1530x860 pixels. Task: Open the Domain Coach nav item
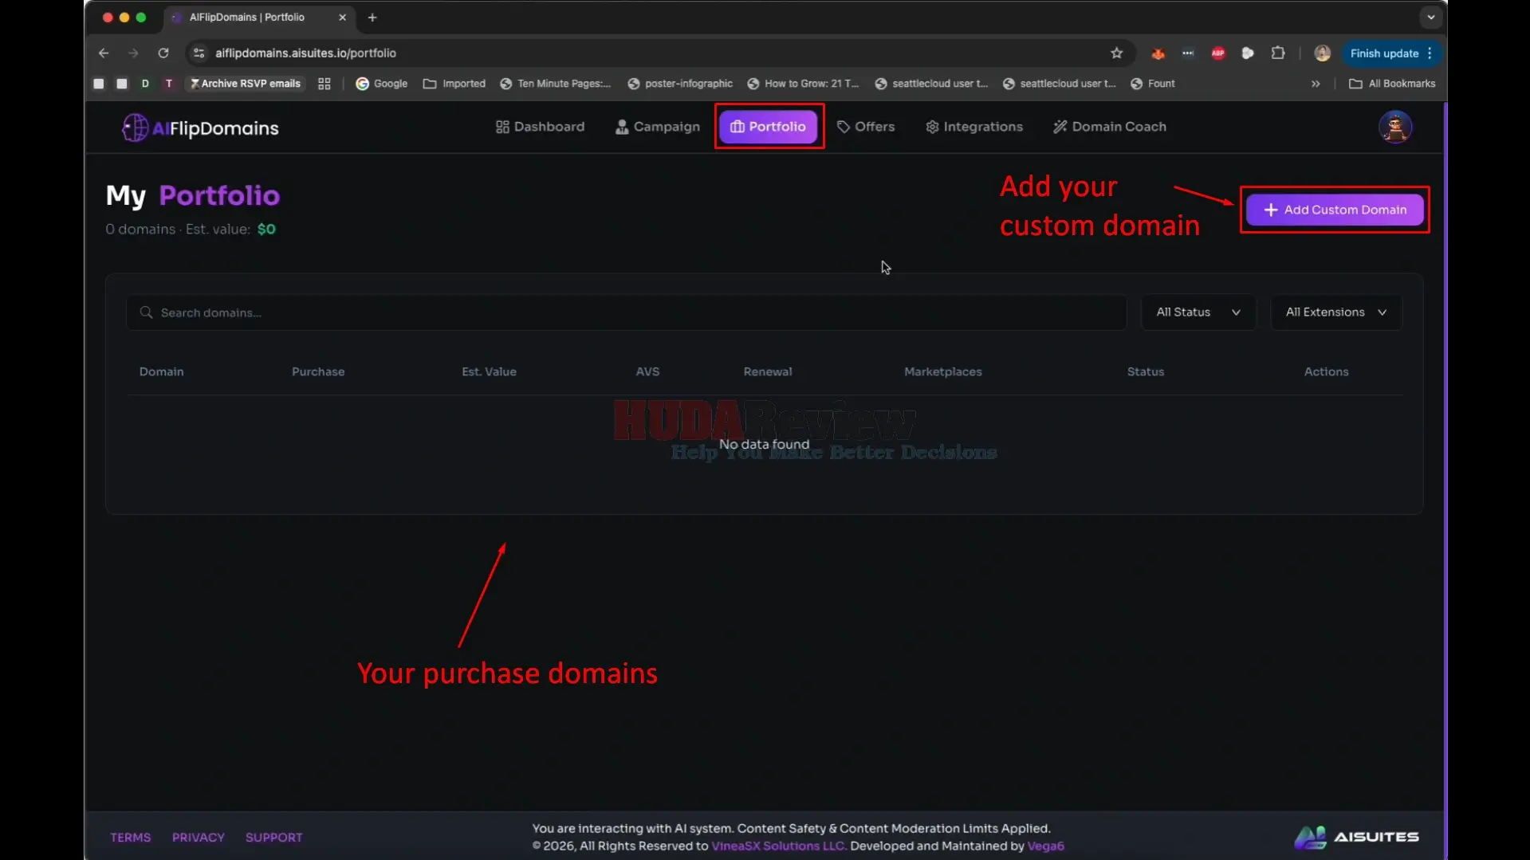pos(1110,127)
